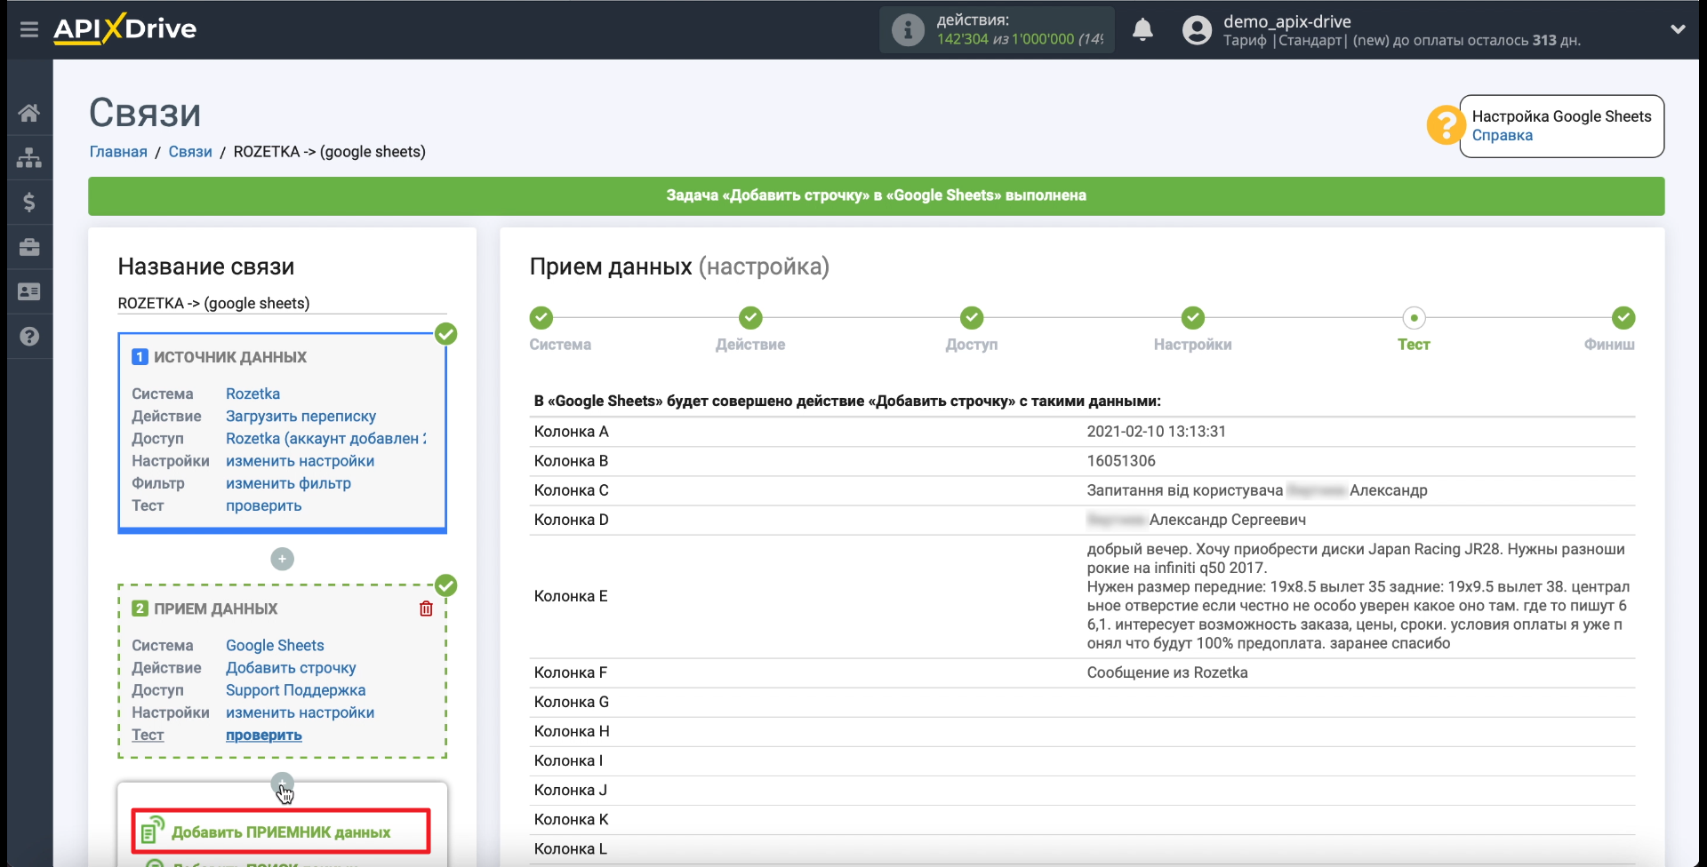Screen dimensions: 1707x867
Task: Click the plus button between source and receiver
Action: [282, 559]
